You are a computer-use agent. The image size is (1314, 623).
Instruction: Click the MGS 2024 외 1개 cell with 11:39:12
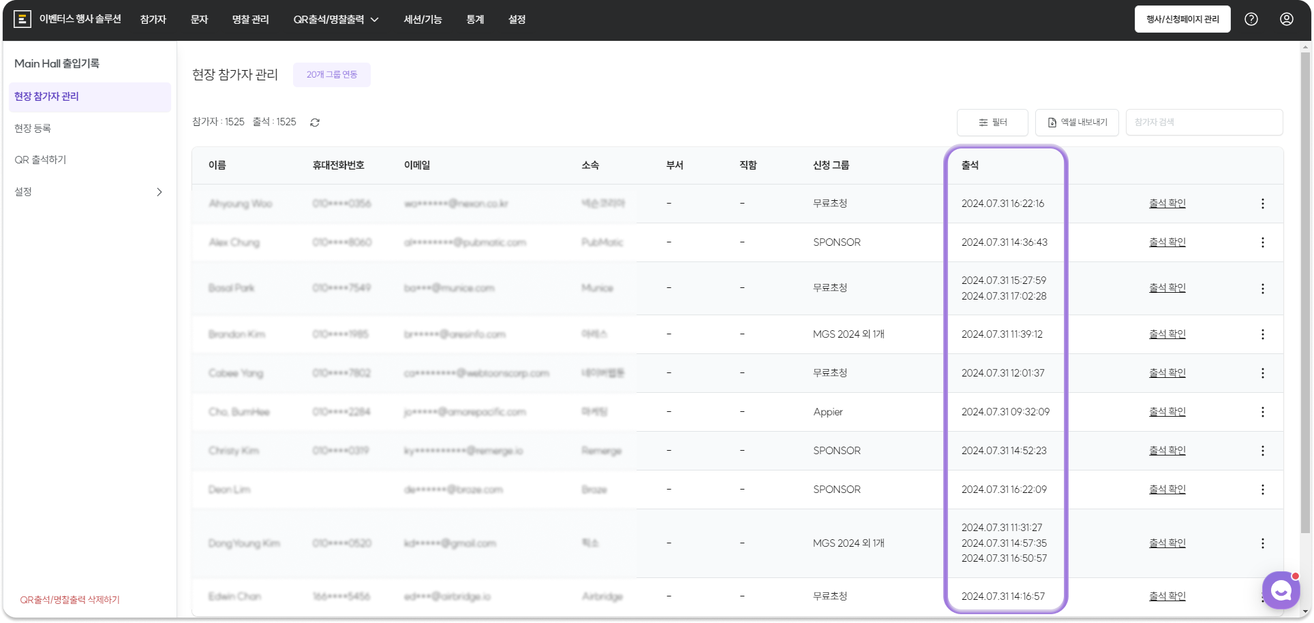(849, 334)
